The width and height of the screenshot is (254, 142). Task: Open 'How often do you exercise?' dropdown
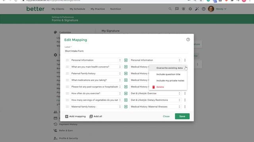point(96,93)
